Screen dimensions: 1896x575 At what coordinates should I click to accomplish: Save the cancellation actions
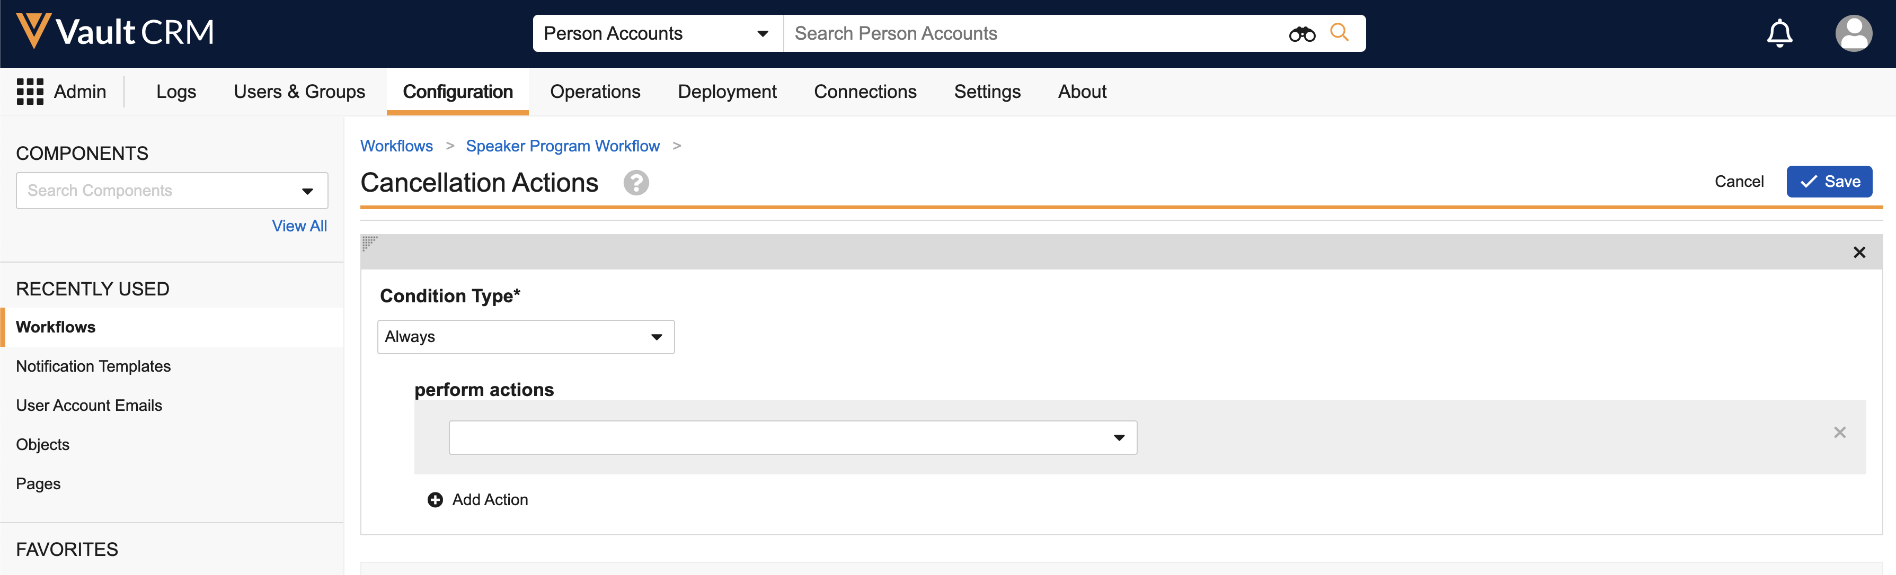tap(1828, 182)
